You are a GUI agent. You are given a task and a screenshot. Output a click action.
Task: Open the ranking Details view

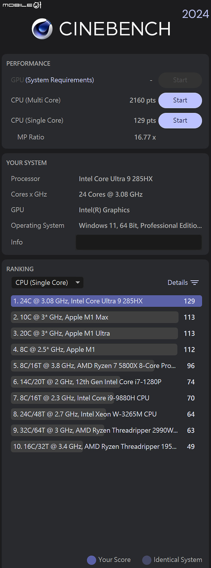(183, 283)
